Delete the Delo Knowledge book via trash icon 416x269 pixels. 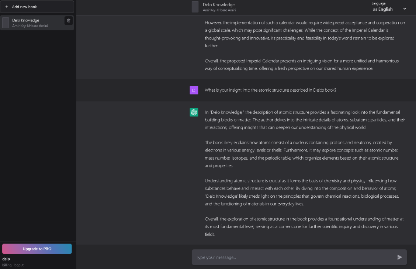(69, 21)
